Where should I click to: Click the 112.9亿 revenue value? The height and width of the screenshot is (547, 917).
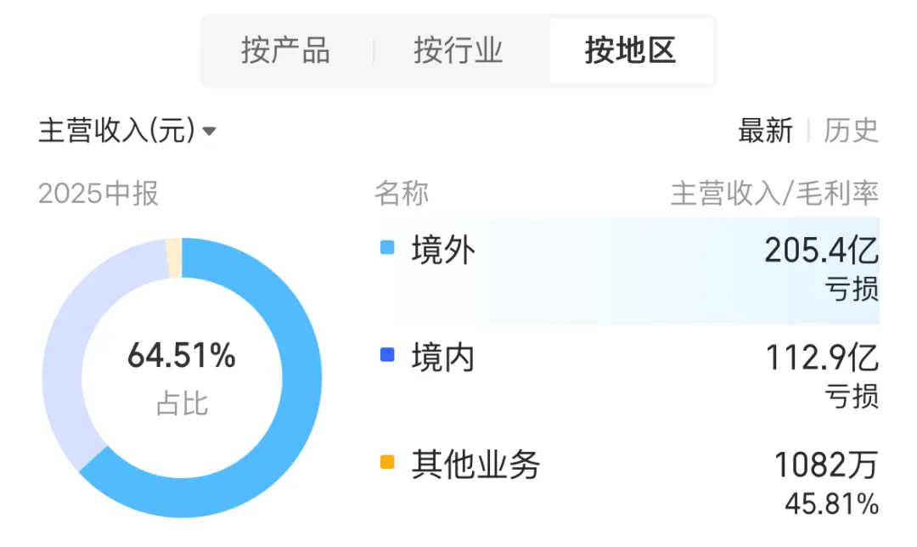click(822, 358)
